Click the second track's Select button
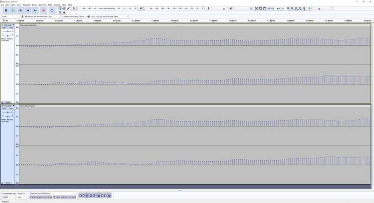This screenshot has width=374, height=203. pyautogui.click(x=8, y=183)
